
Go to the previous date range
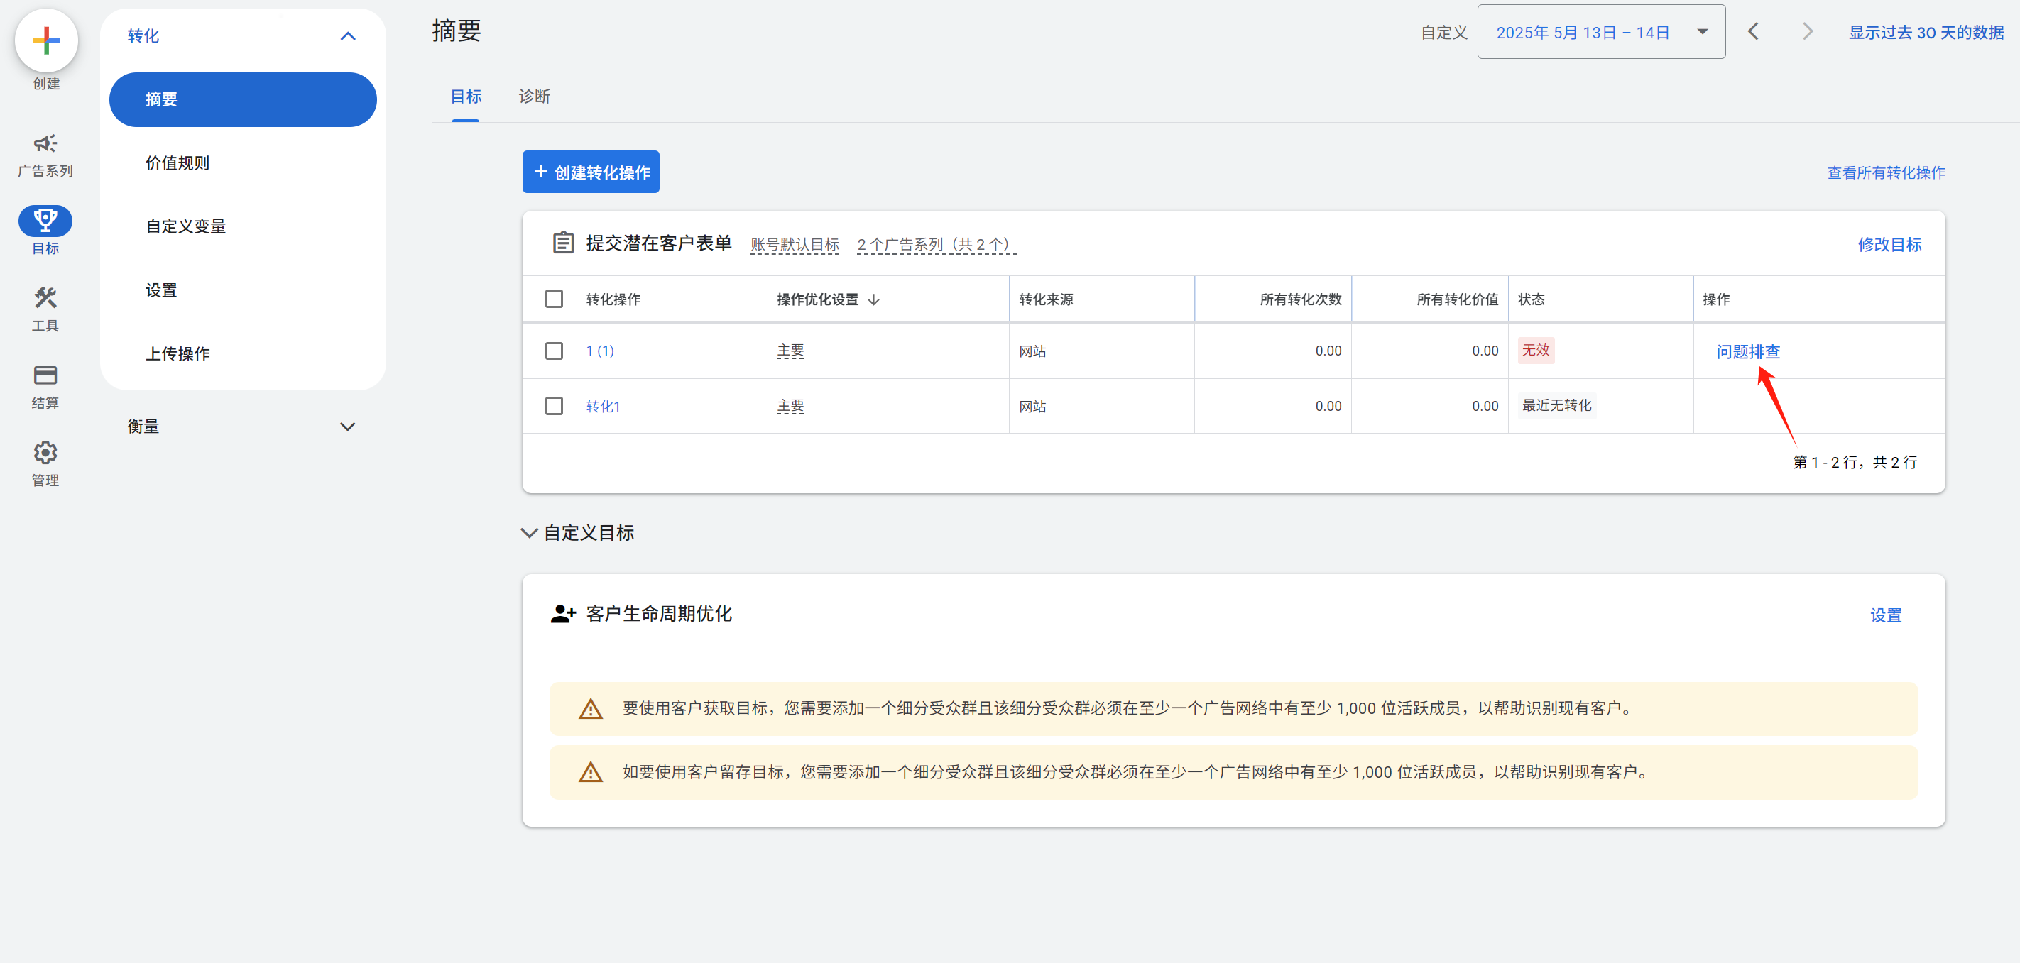click(1753, 31)
